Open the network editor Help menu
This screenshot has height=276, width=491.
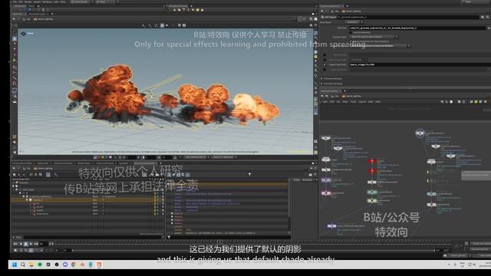[x=378, y=102]
